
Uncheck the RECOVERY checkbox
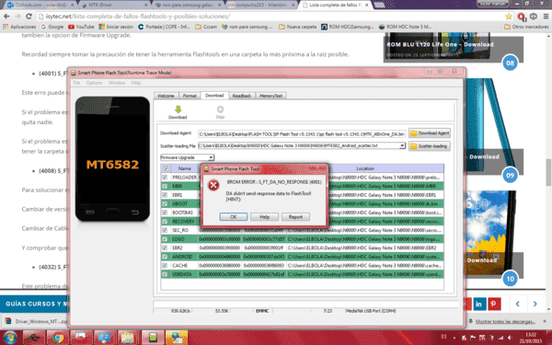pos(165,222)
